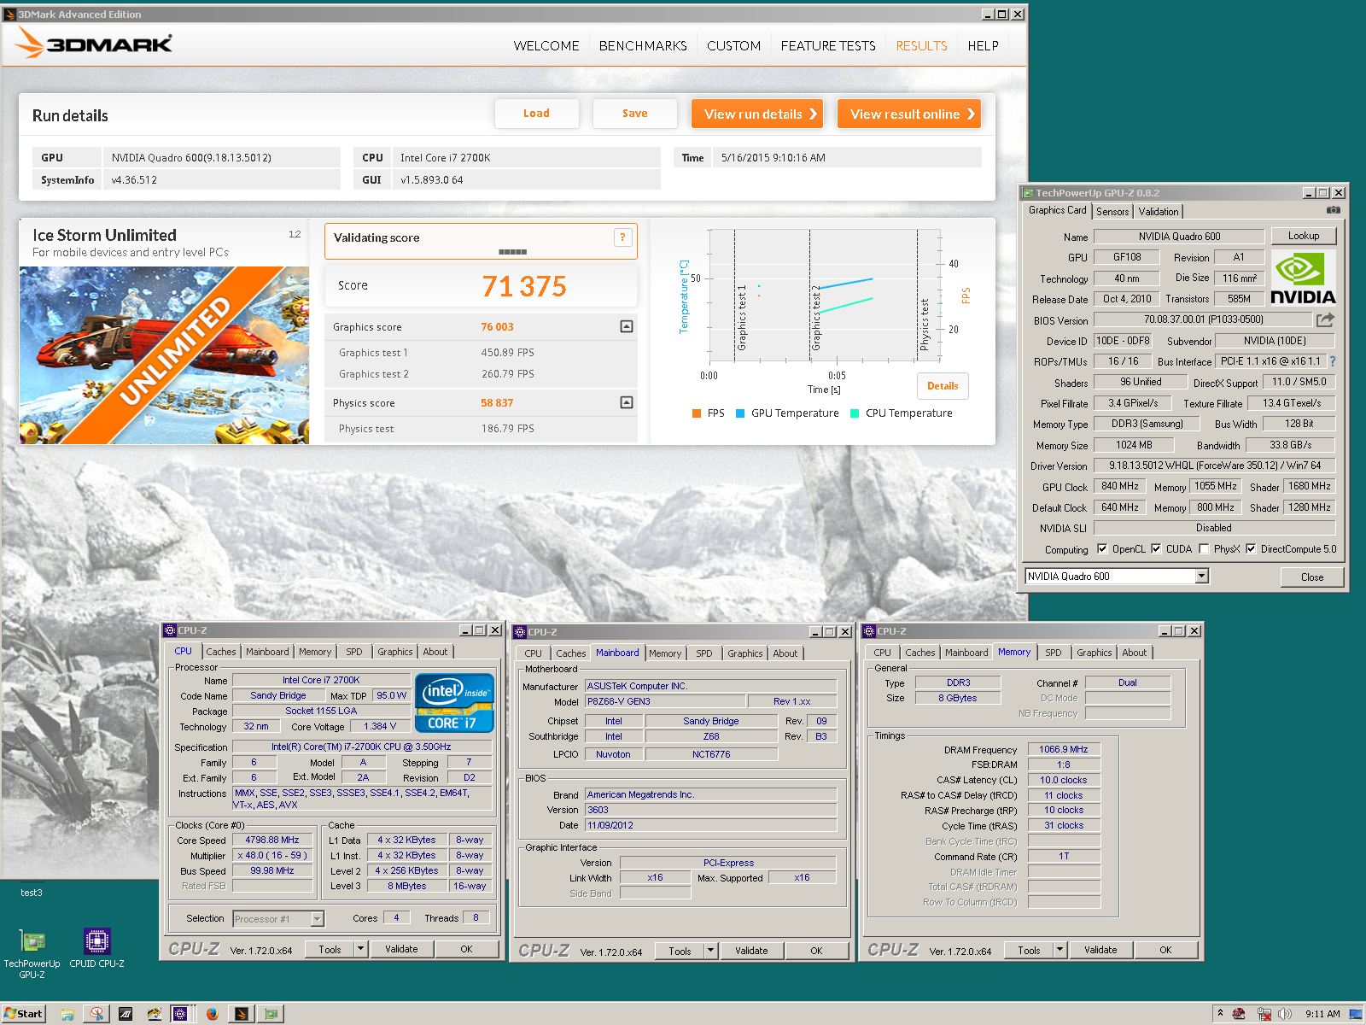Click the Close button in GPU-Z

[x=1312, y=577]
